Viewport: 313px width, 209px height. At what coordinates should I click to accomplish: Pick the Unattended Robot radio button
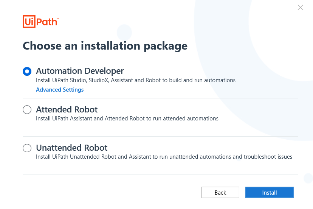27,148
